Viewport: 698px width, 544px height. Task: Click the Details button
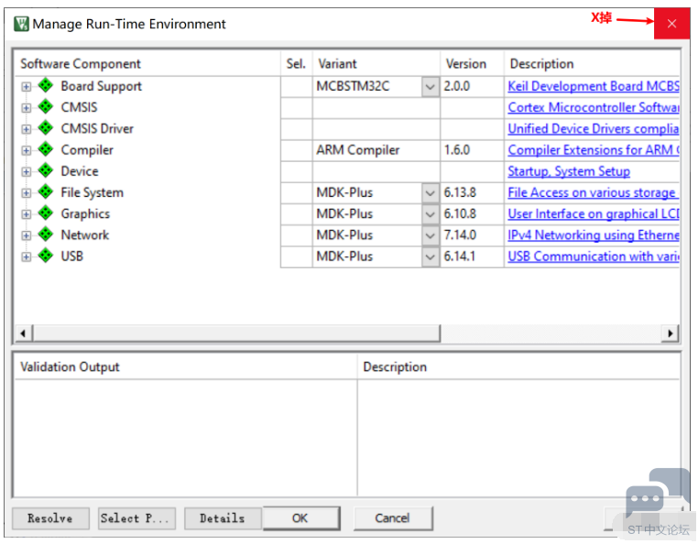point(223,518)
